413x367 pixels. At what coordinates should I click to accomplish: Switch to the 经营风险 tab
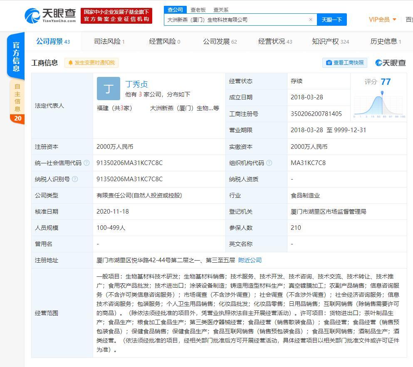pyautogui.click(x=165, y=41)
